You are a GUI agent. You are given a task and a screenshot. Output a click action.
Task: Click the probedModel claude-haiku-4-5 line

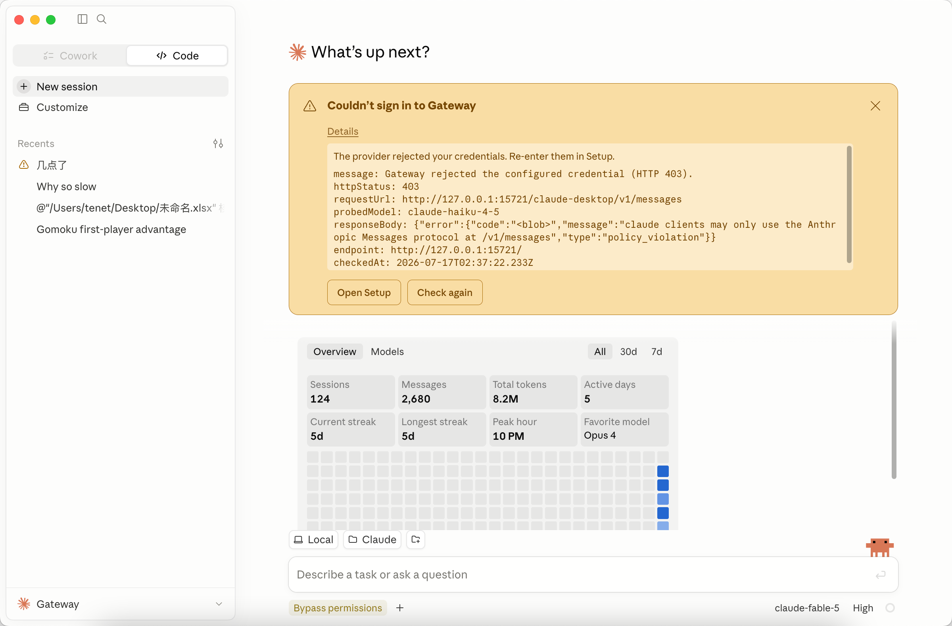pyautogui.click(x=416, y=212)
